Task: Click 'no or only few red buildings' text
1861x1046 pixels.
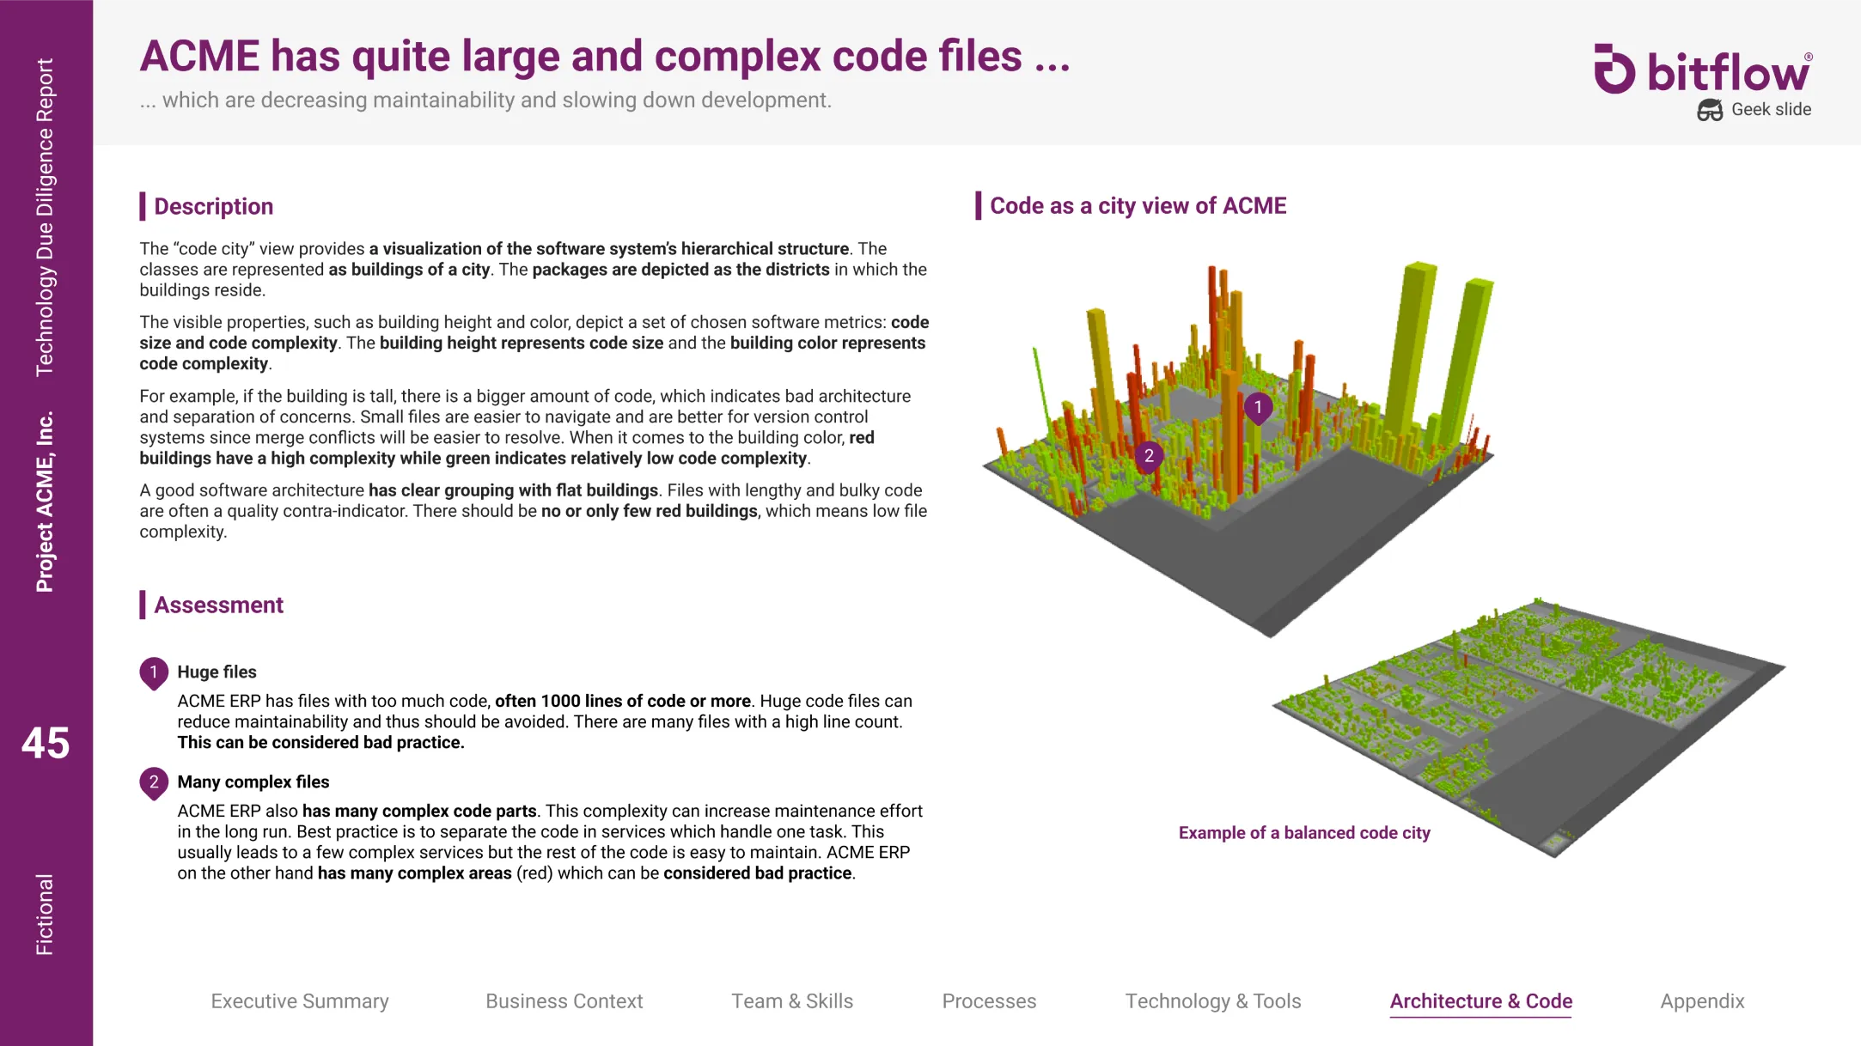Action: (649, 511)
